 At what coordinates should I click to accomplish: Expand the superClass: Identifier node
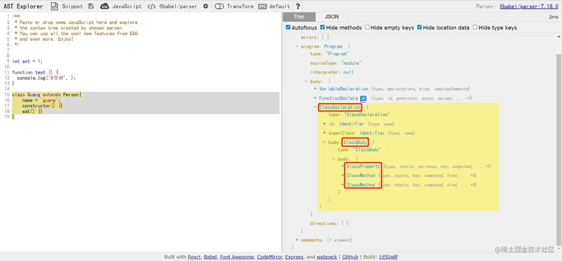[324, 133]
